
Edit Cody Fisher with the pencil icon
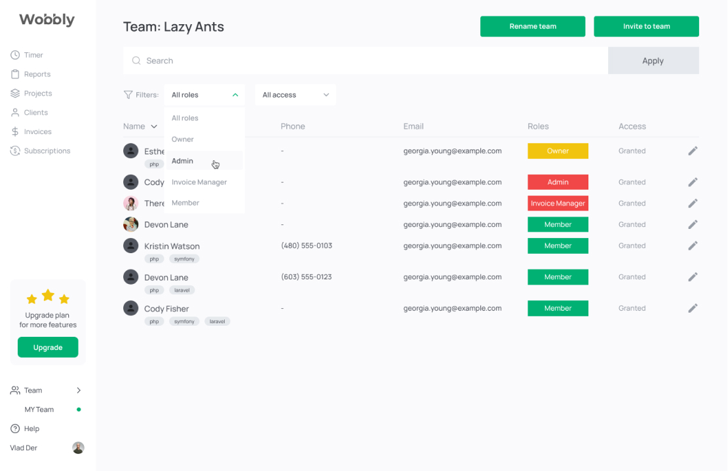coord(693,308)
